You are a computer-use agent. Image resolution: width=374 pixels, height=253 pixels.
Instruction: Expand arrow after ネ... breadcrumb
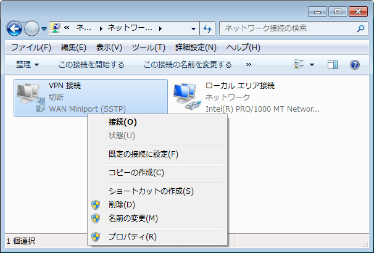[x=101, y=28]
